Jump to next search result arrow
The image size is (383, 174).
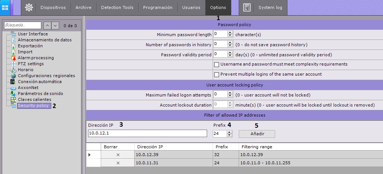pos(55,26)
